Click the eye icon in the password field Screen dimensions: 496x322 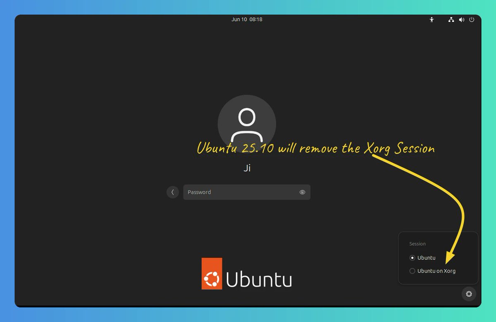click(x=302, y=192)
